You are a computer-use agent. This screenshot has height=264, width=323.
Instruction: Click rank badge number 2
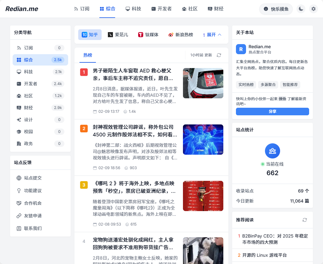coord(84,129)
